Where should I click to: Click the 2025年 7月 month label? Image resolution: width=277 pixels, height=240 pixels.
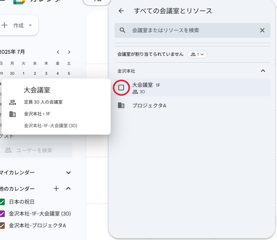coord(12,52)
